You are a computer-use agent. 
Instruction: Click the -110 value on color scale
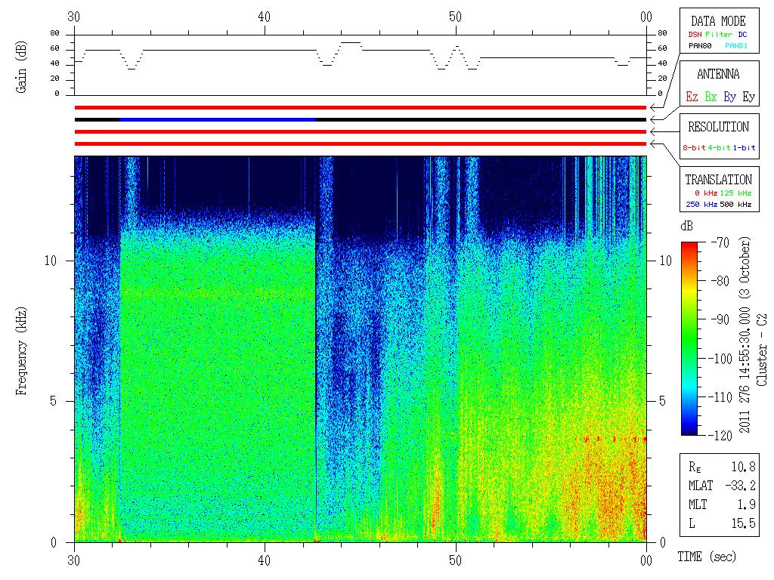click(x=722, y=397)
